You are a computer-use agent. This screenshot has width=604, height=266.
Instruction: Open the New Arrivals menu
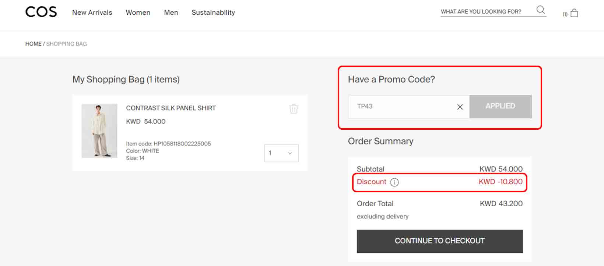[92, 13]
